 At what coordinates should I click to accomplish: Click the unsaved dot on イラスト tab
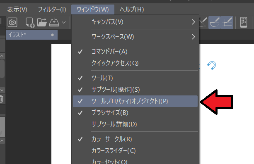coord(52,35)
